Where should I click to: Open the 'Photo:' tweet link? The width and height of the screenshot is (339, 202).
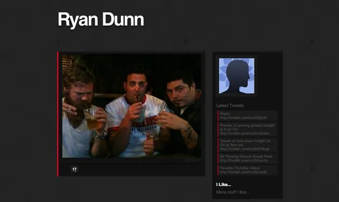tap(248, 116)
